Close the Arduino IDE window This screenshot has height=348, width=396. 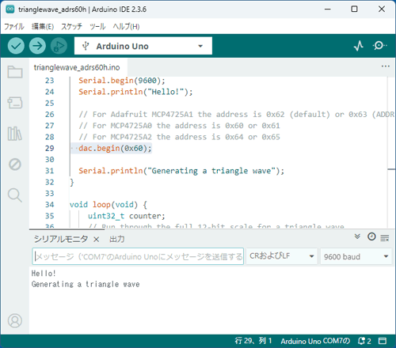(x=382, y=9)
